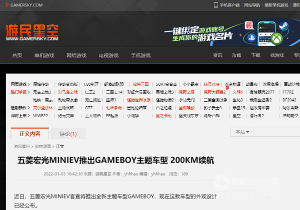300x210 pixels.
Task: Click the GAMERSKY.COM top-left logo
Action: [x=24, y=5]
